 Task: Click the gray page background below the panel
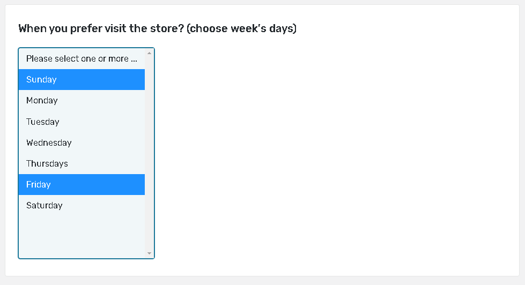(263, 281)
